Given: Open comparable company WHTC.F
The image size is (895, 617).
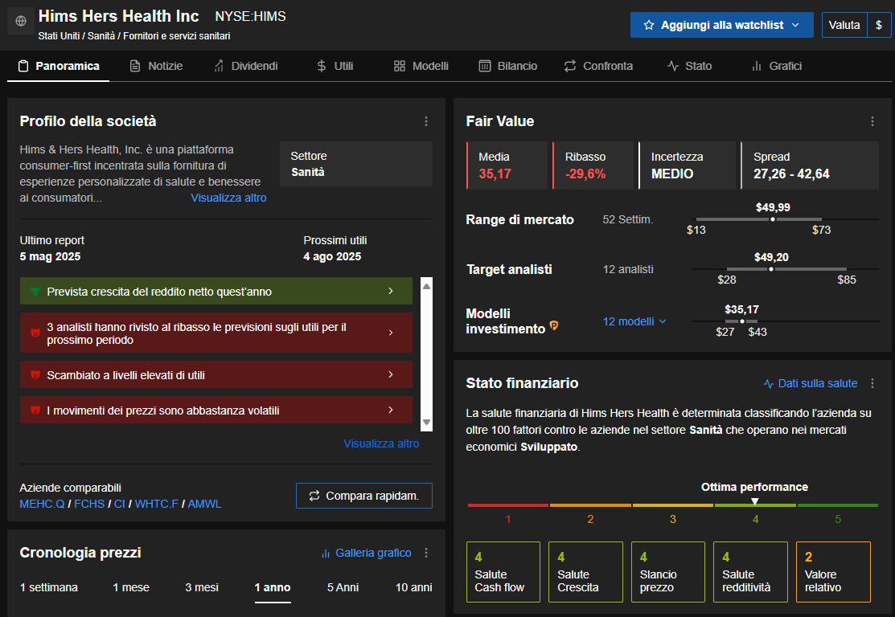Looking at the screenshot, I should pyautogui.click(x=156, y=504).
